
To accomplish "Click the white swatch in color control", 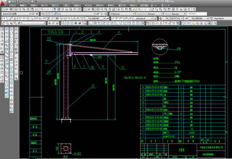I will pyautogui.click(x=111, y=14).
